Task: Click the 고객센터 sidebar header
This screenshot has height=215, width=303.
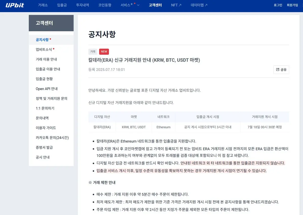Action: 51,23
